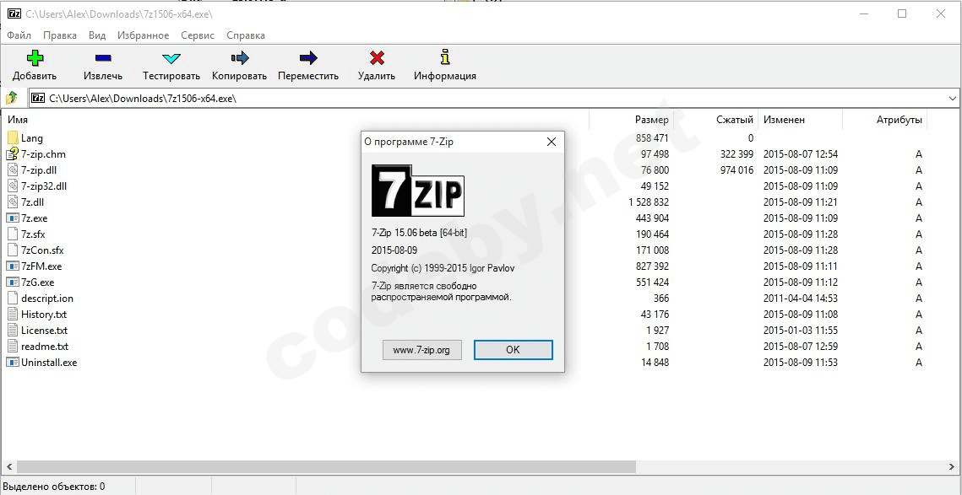The image size is (962, 495).
Task: Select the 7z.dll file icon
Action: (13, 202)
